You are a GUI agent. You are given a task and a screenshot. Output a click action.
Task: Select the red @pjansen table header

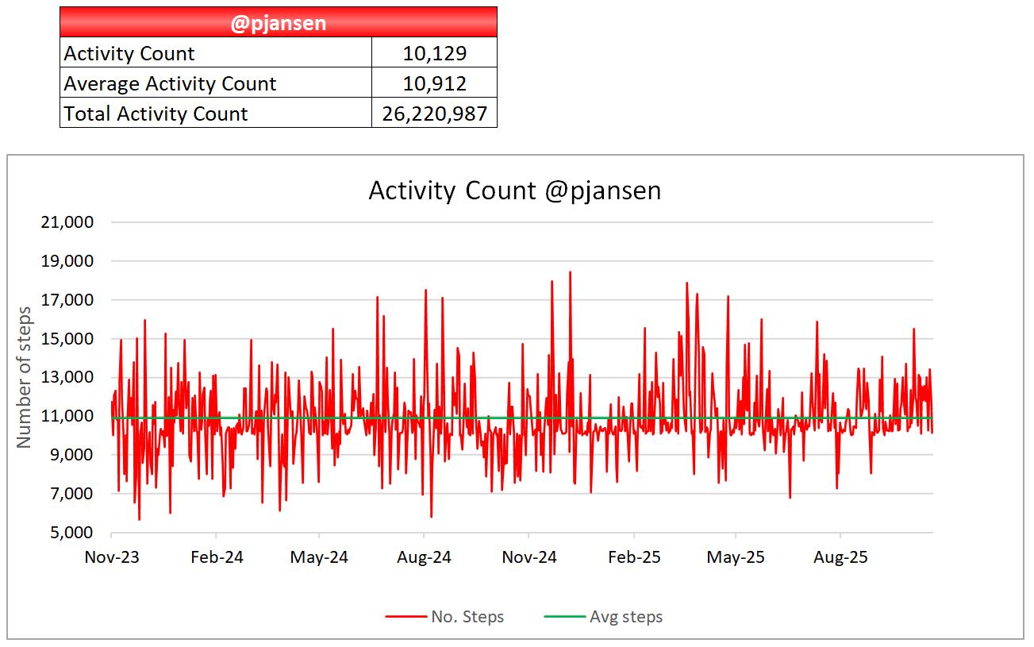point(278,23)
